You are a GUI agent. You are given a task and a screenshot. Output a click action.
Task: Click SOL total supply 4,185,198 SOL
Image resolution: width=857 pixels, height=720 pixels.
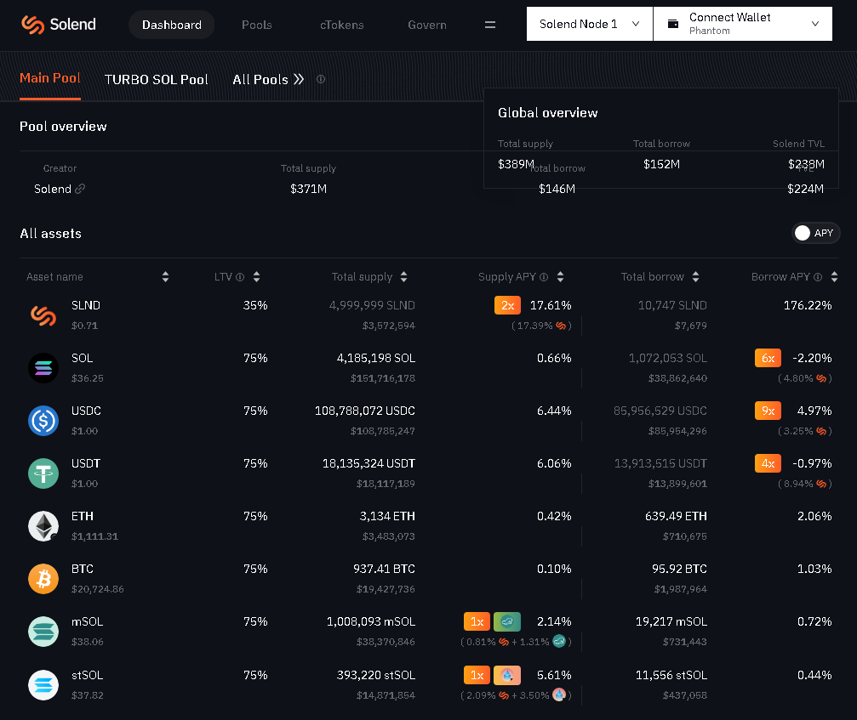pos(376,358)
